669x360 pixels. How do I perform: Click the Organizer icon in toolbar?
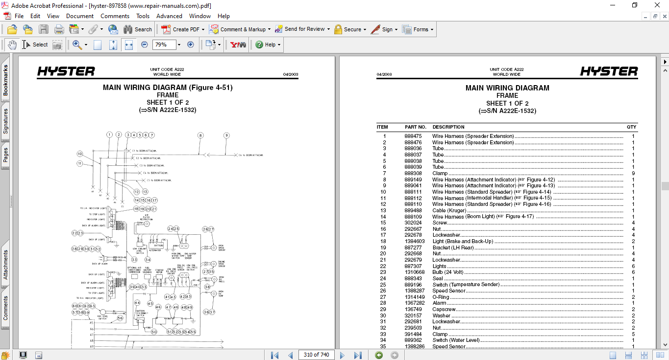[x=74, y=29]
